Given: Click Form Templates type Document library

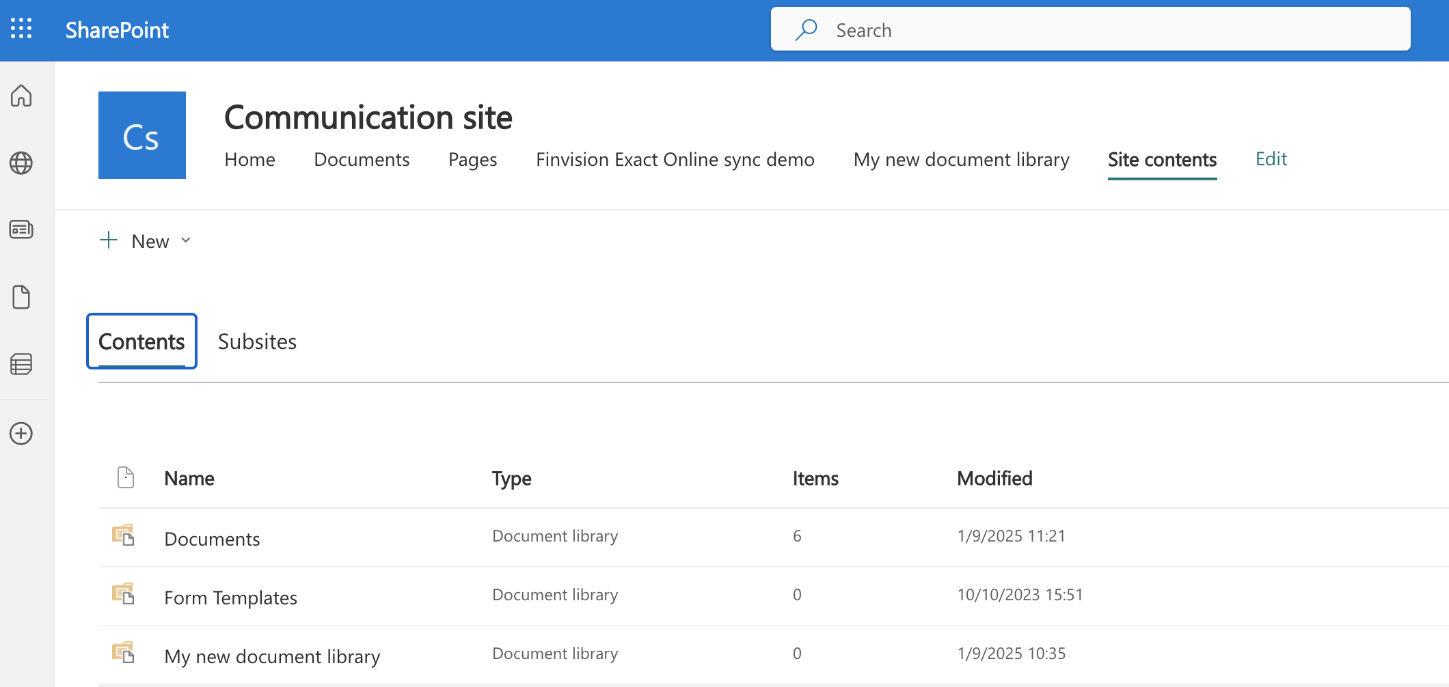Looking at the screenshot, I should point(555,595).
